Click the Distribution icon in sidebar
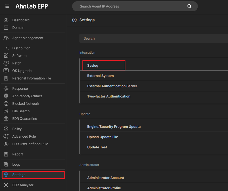 (6, 48)
